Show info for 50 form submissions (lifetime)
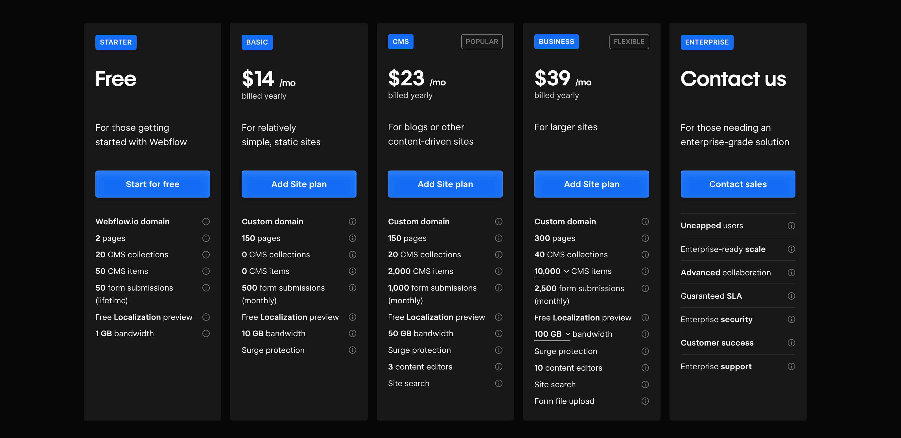This screenshot has height=438, width=901. [x=206, y=288]
